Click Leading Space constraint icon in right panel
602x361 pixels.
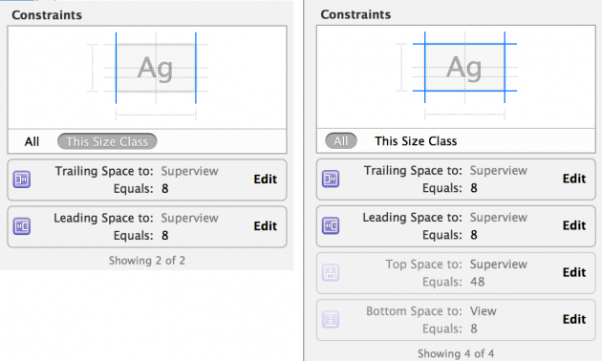(x=331, y=225)
